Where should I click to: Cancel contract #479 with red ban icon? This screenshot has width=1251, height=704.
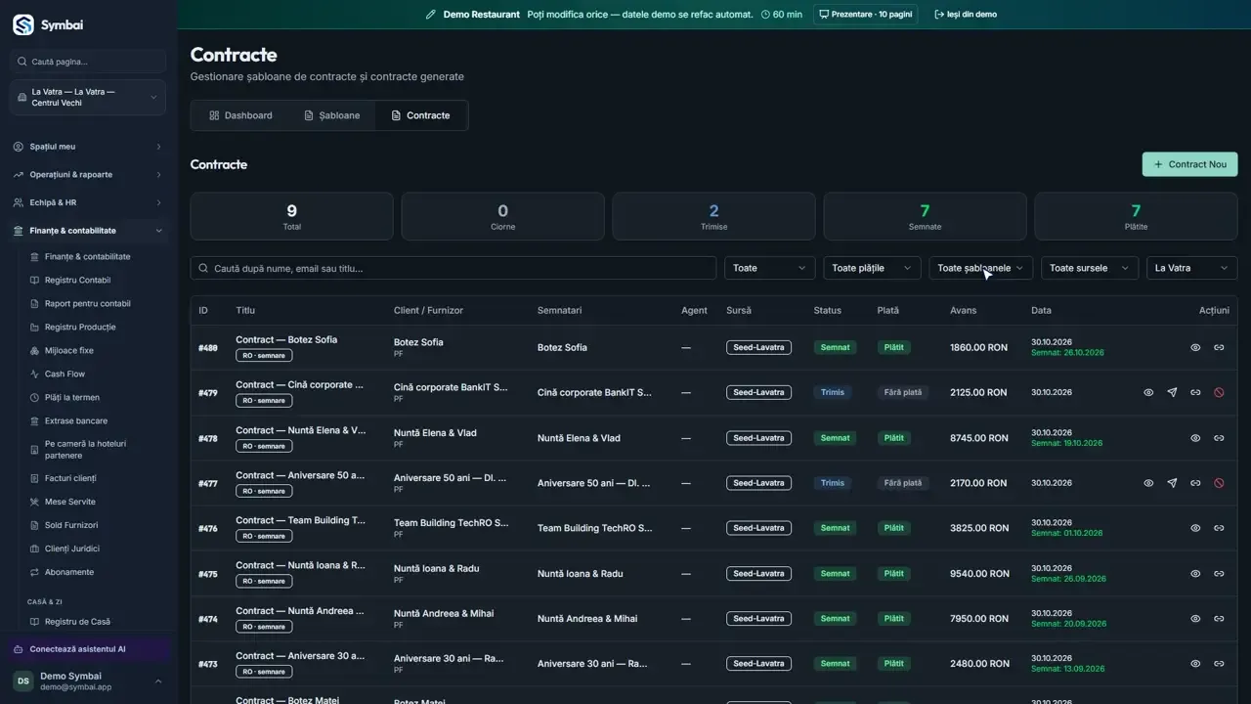point(1219,392)
